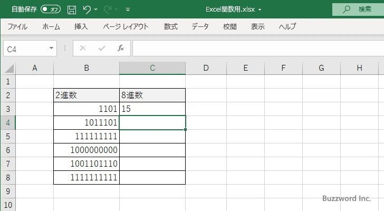Select row 6 header
This screenshot has height=211, width=384.
tap(8, 150)
